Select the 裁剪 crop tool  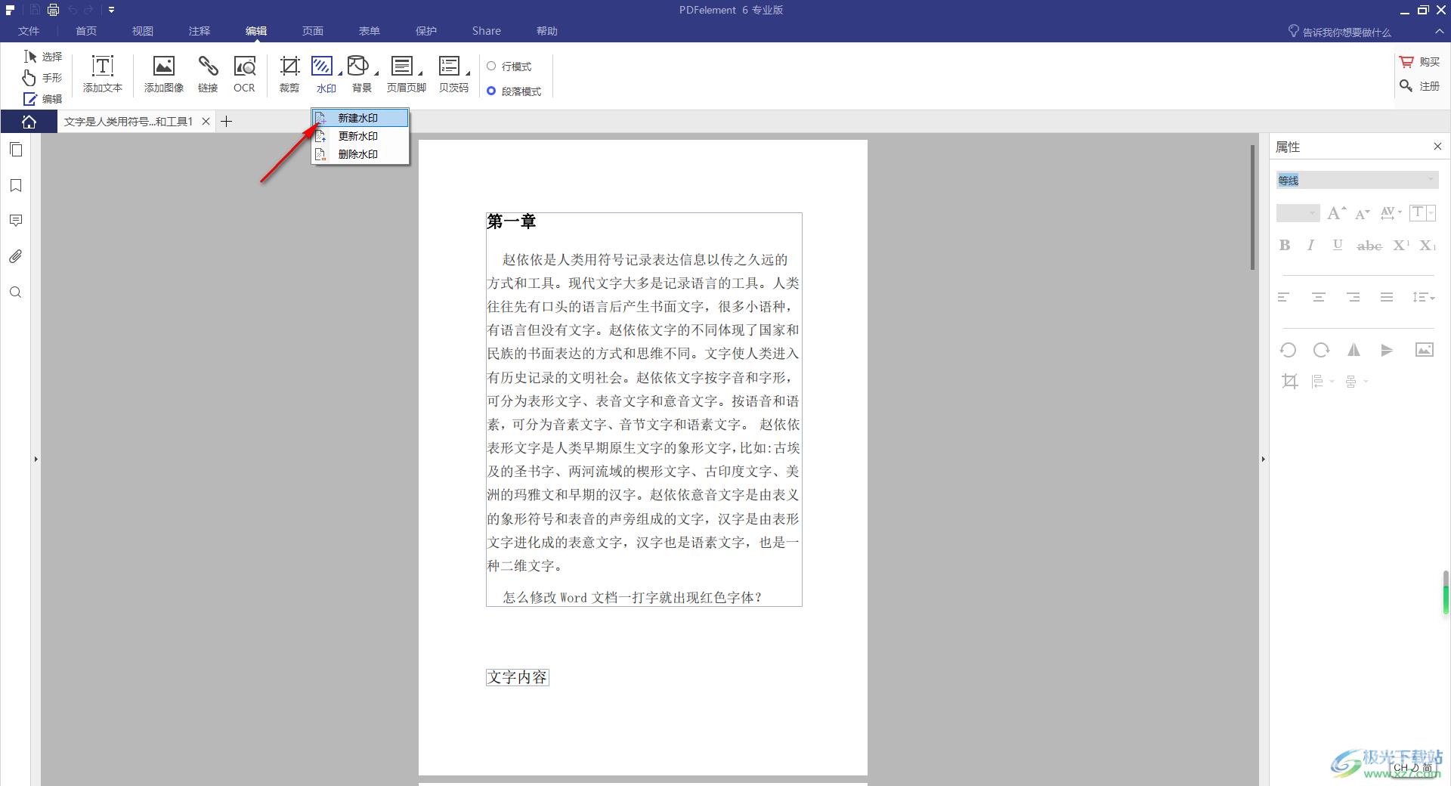tap(289, 74)
